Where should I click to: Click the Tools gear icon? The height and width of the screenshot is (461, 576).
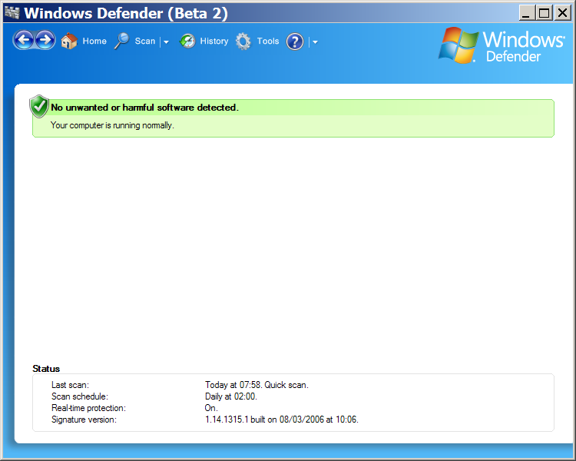pyautogui.click(x=243, y=41)
